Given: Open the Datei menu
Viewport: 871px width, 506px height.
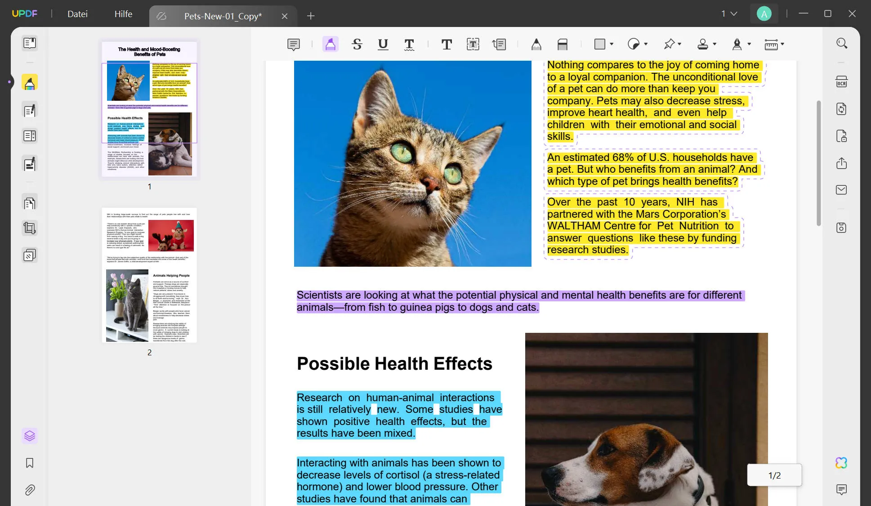Looking at the screenshot, I should (x=77, y=14).
